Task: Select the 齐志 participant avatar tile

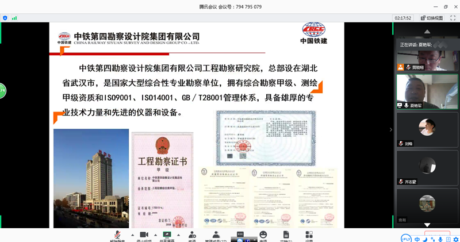Action: pos(427,168)
